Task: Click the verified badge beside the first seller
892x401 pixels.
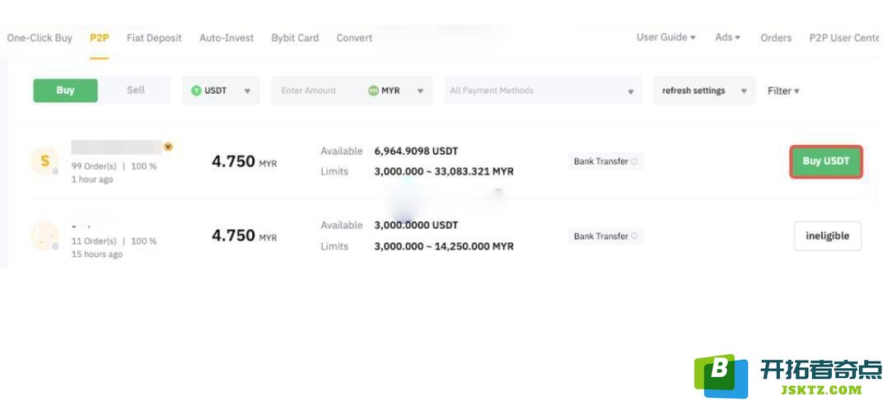Action: 168,147
